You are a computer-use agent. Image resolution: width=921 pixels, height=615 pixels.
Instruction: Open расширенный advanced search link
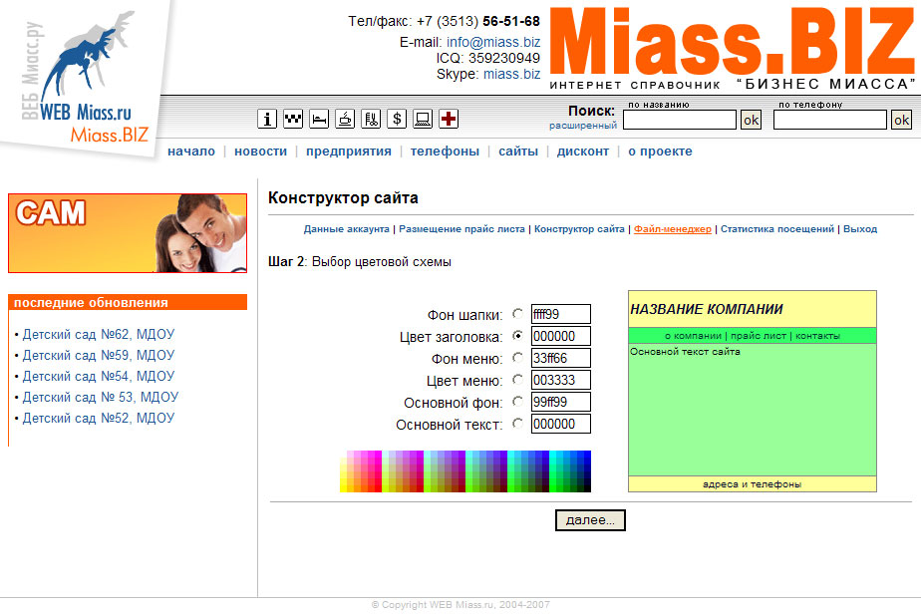583,126
